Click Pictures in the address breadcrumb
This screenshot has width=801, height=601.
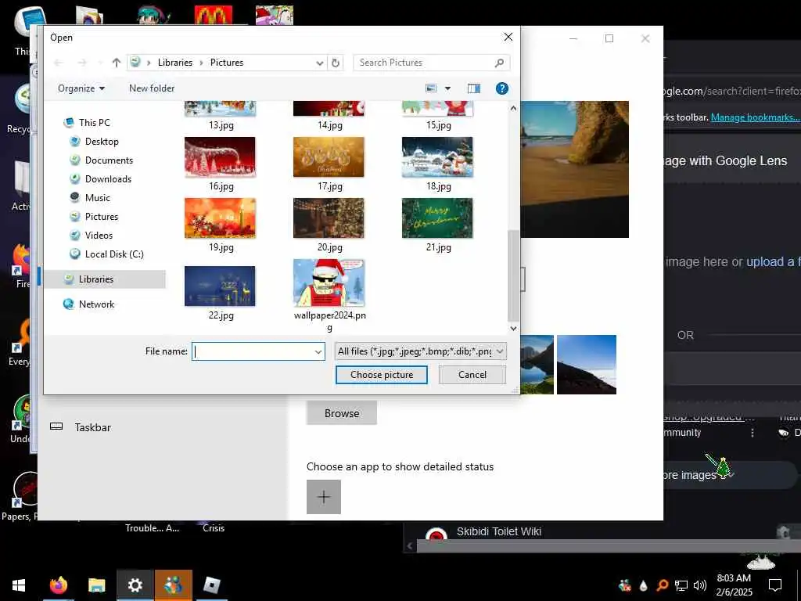pyautogui.click(x=227, y=63)
